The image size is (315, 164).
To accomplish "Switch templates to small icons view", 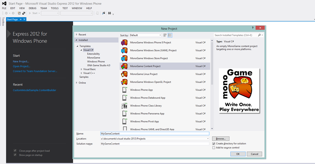I will (165, 35).
